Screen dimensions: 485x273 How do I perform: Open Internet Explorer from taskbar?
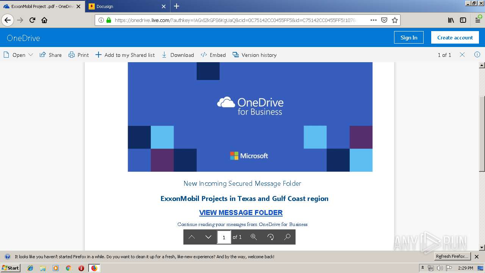coord(30,268)
